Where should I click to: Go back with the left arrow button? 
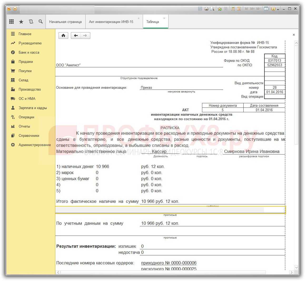click(76, 36)
